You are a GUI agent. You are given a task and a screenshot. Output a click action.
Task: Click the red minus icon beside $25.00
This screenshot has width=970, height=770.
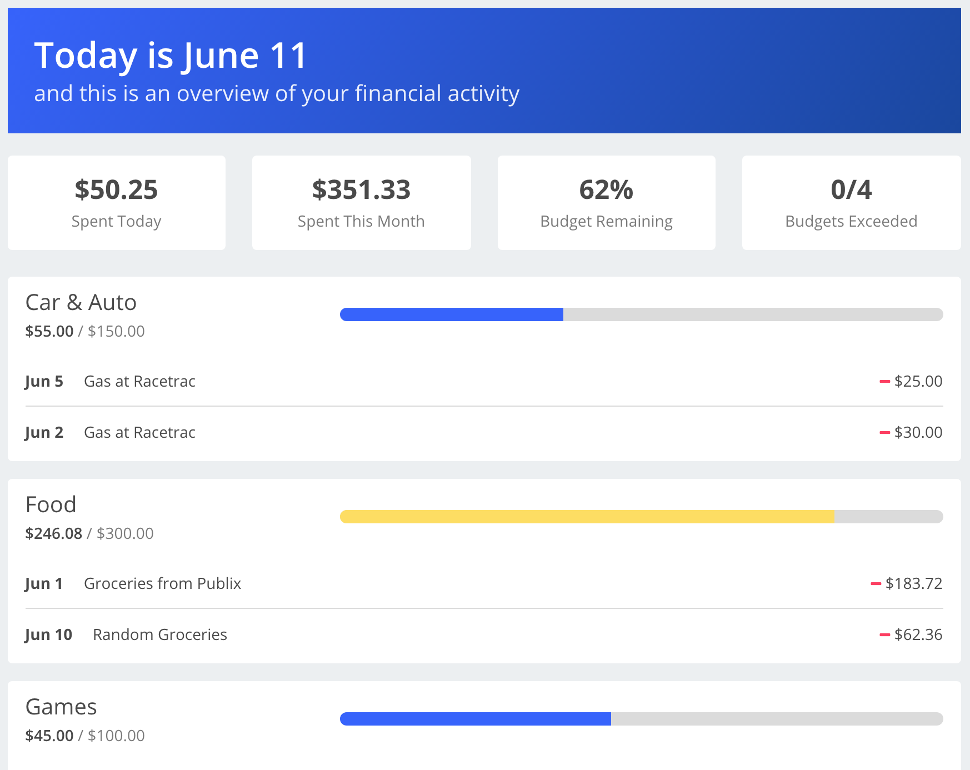[x=885, y=382]
